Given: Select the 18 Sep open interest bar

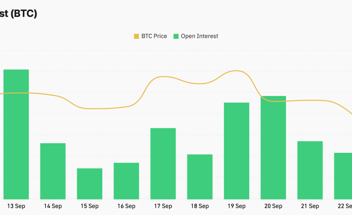Looking at the screenshot, I should coord(200,177).
